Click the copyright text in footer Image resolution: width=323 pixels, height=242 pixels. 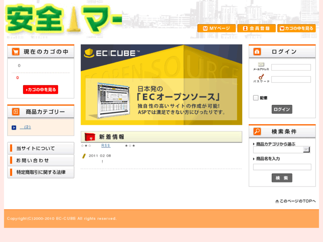click(x=62, y=218)
